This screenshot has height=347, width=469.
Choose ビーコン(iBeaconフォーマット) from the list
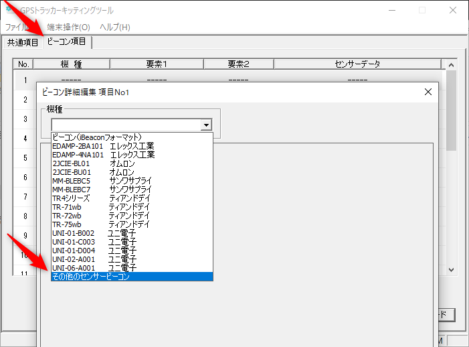132,137
